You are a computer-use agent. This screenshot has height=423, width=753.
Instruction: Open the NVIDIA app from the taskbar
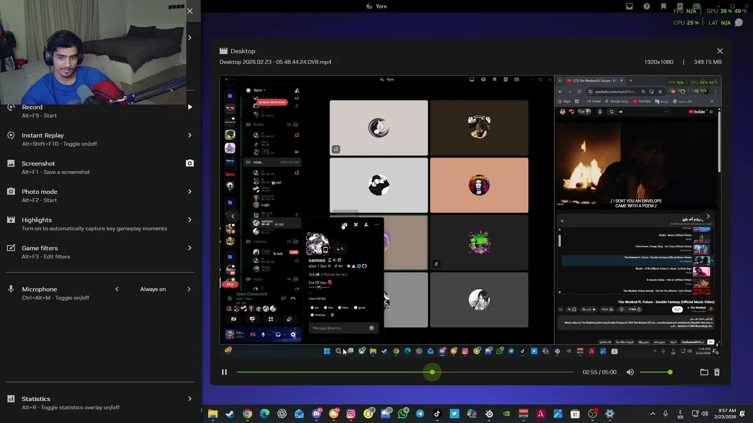point(506,414)
